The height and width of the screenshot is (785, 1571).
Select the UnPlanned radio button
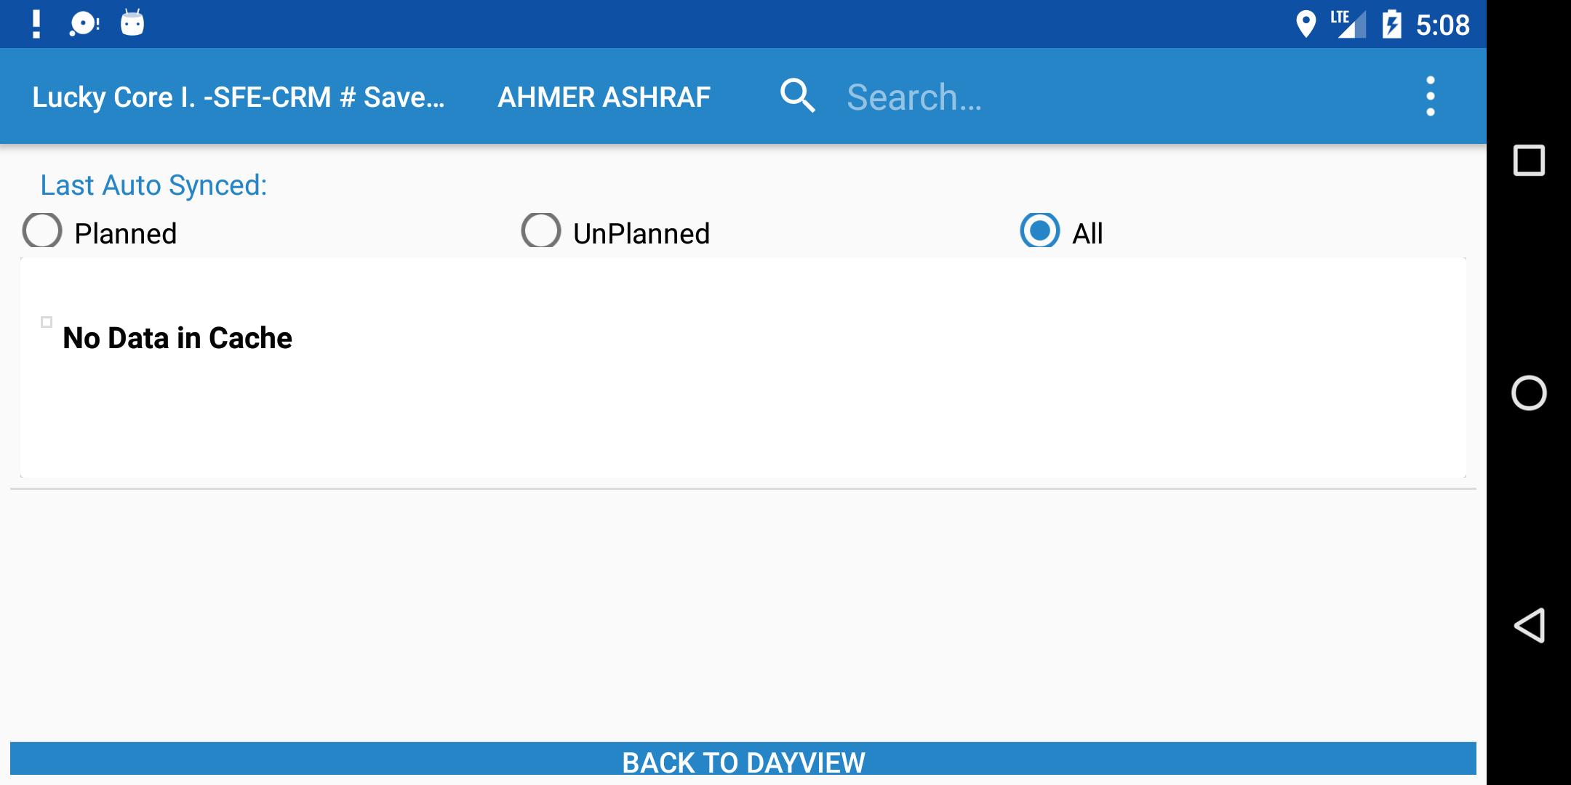(615, 230)
